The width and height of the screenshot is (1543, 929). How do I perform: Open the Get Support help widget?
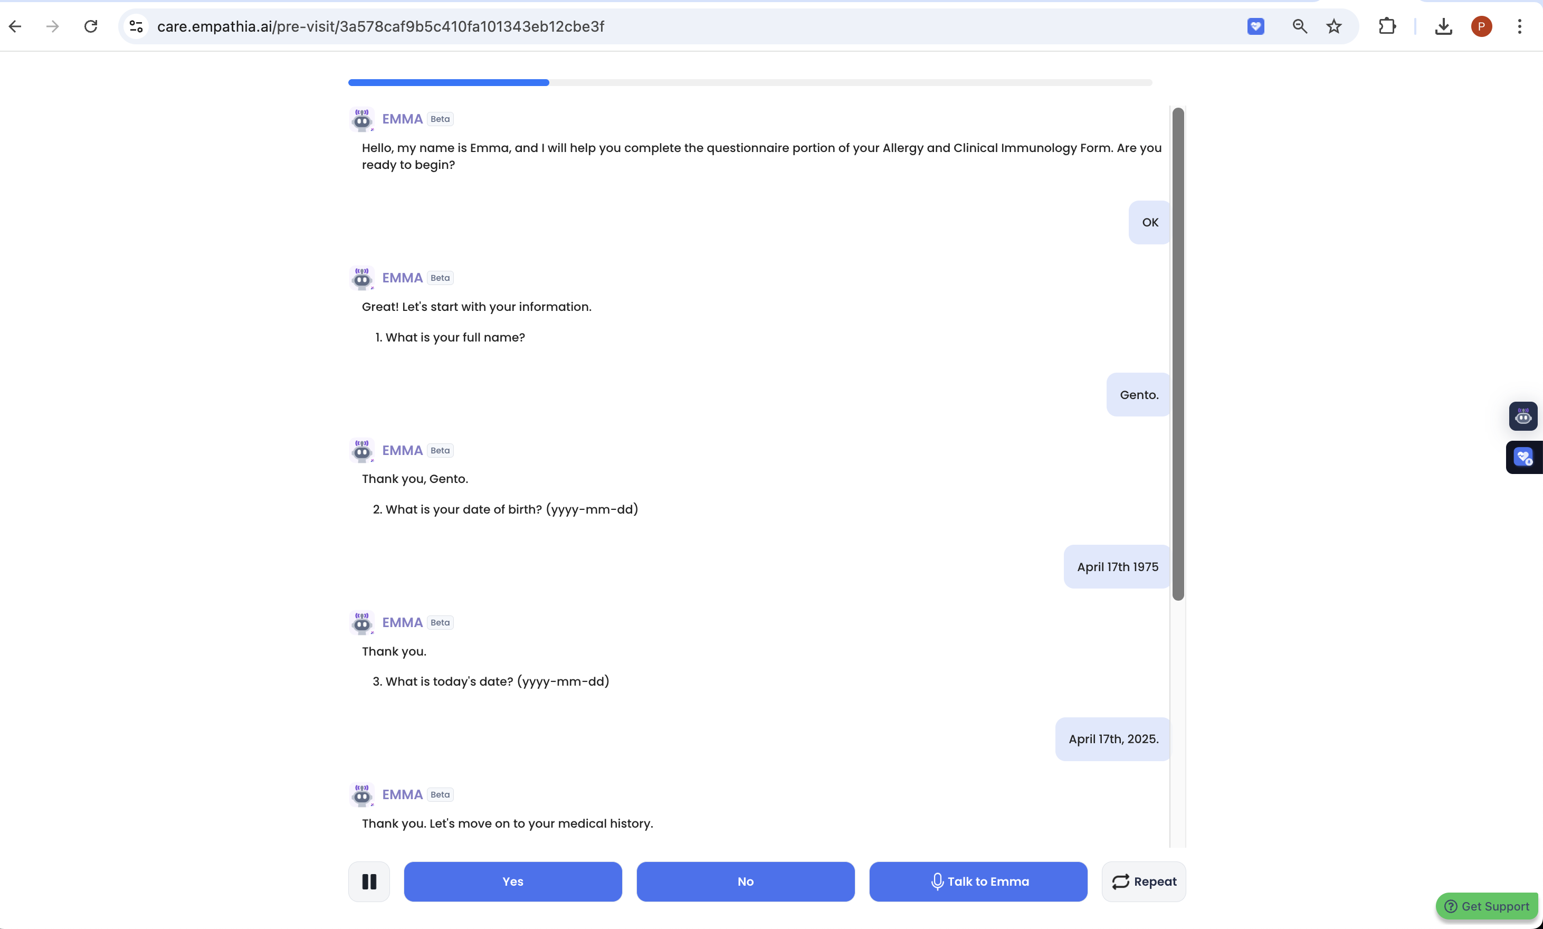coord(1487,906)
